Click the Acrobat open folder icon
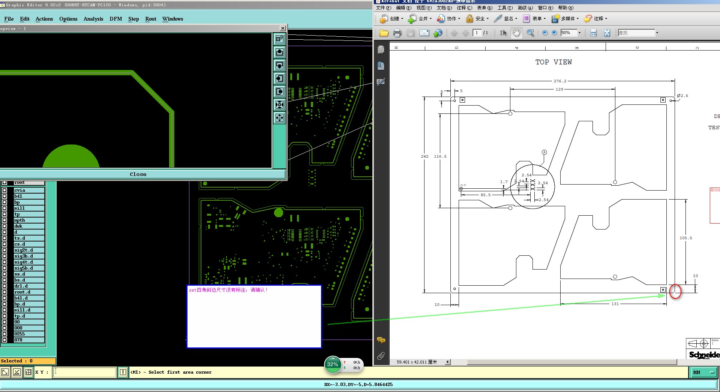The image size is (720, 392). 384,33
